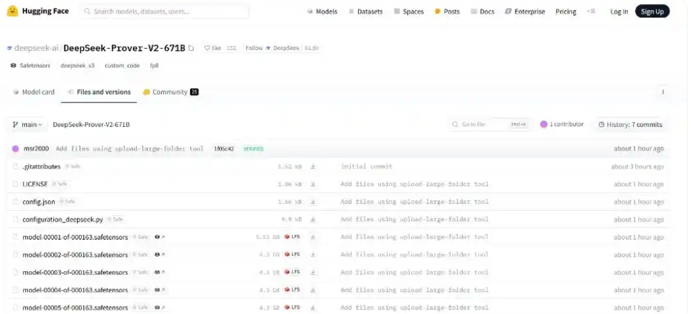This screenshot has height=314, width=691.
Task: Open the LICENSE file
Action: [x=35, y=184]
